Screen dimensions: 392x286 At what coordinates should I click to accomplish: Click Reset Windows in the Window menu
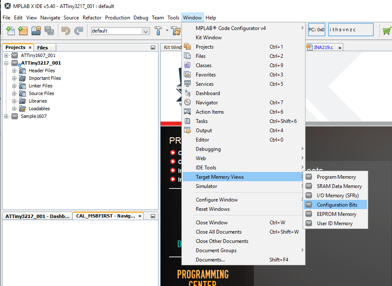tap(213, 209)
